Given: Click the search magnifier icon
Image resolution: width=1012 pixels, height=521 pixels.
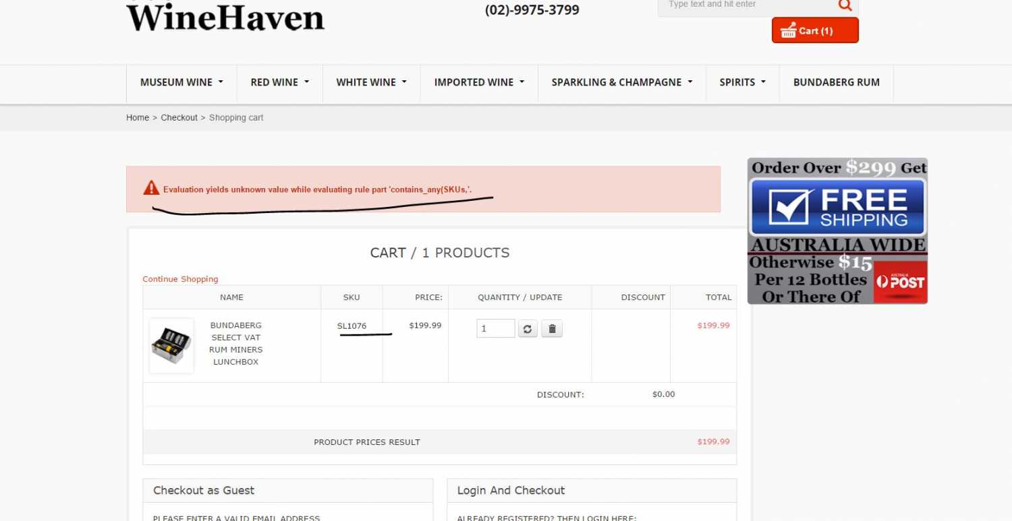Looking at the screenshot, I should [845, 5].
